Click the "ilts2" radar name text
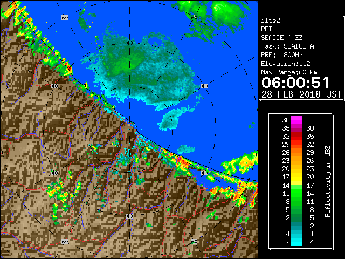 tap(271, 21)
